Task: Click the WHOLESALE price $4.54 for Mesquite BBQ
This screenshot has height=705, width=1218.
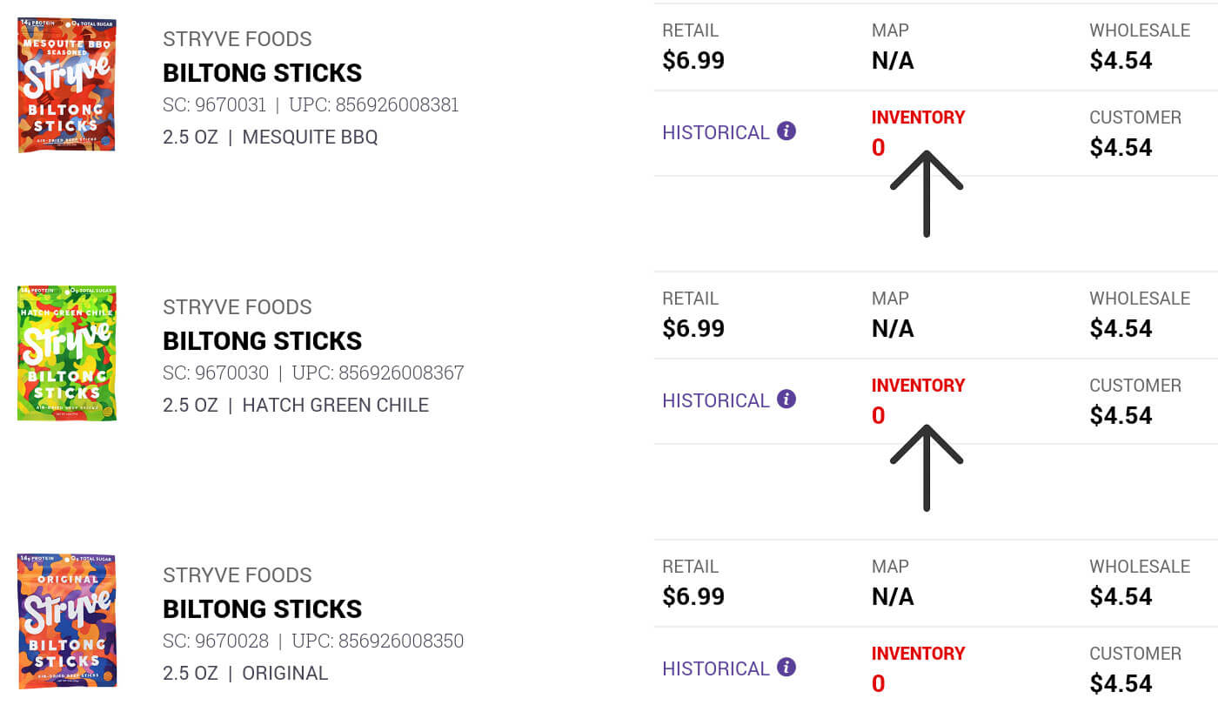Action: [1121, 60]
